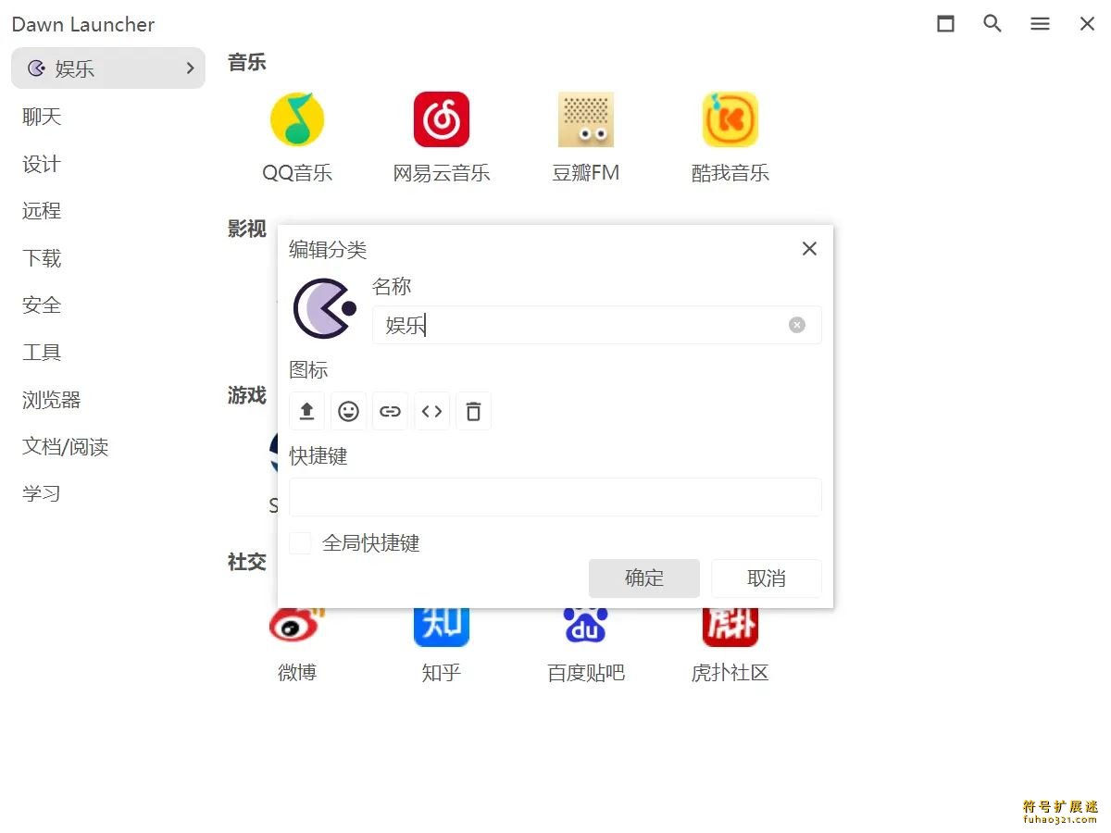Screen dimensions: 1111x833
Task: Delete category icon with trash button
Action: [473, 412]
